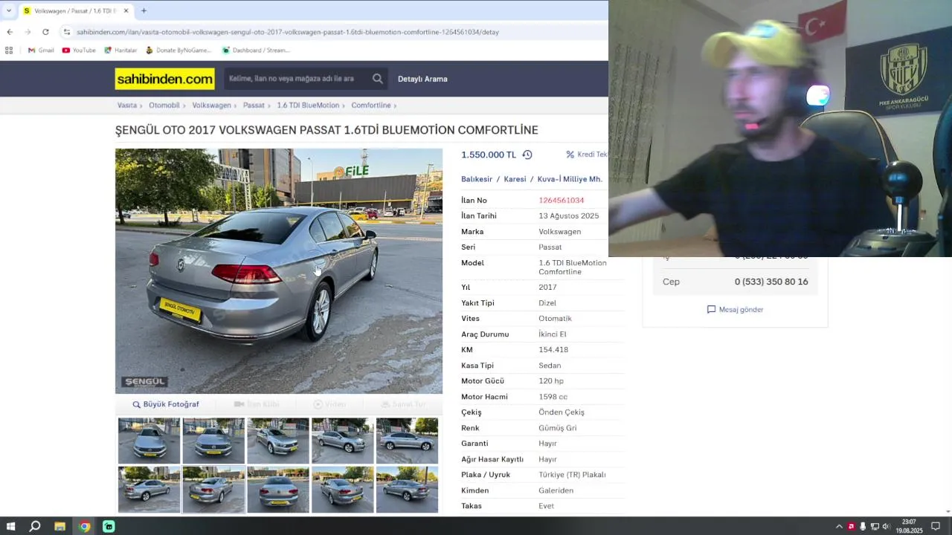Click Mesaj gönder to message seller
This screenshot has width=952, height=535.
(x=735, y=310)
